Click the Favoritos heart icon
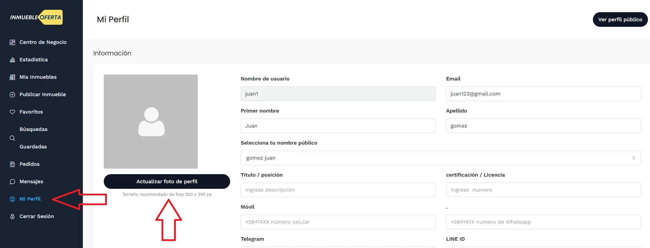Image resolution: width=650 pixels, height=248 pixels. [x=13, y=112]
